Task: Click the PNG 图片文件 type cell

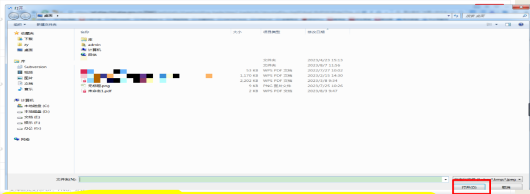Action: point(277,86)
